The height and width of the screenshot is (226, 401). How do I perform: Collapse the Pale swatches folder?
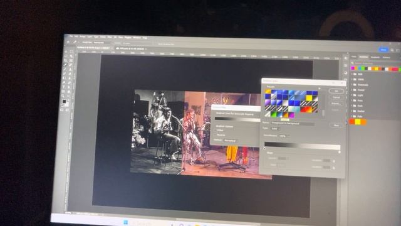coord(352,116)
